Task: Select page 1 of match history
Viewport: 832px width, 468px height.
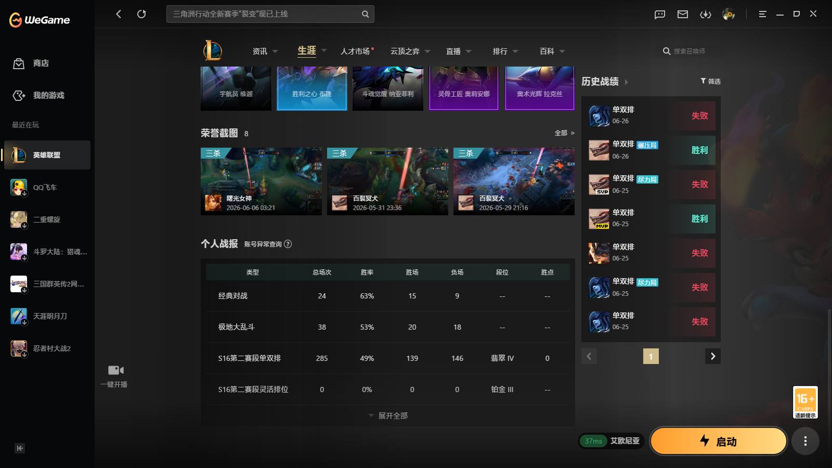Action: (x=651, y=356)
